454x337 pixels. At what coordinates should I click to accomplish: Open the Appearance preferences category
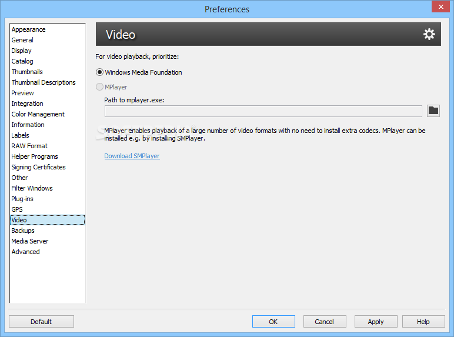(x=48, y=29)
